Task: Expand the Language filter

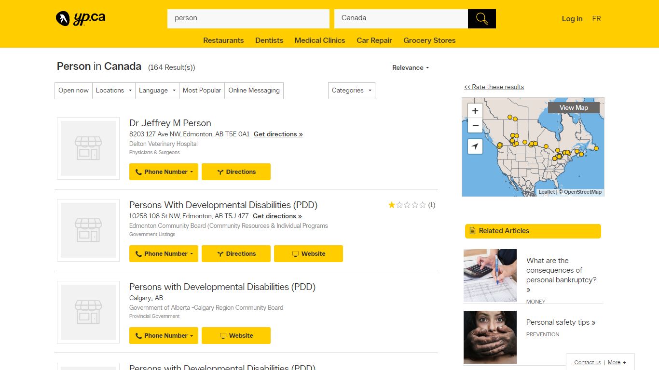Action: (157, 91)
